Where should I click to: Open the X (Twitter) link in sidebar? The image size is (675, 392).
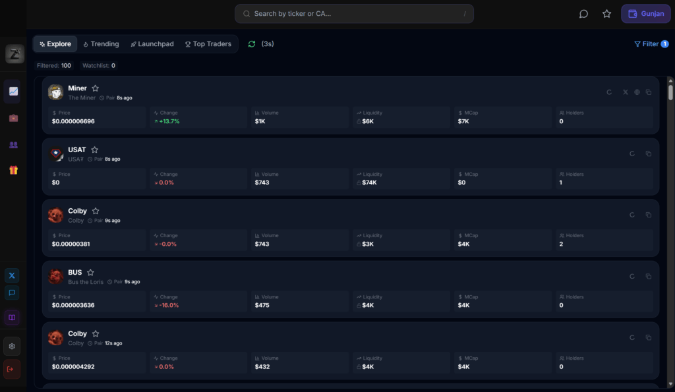coord(12,275)
